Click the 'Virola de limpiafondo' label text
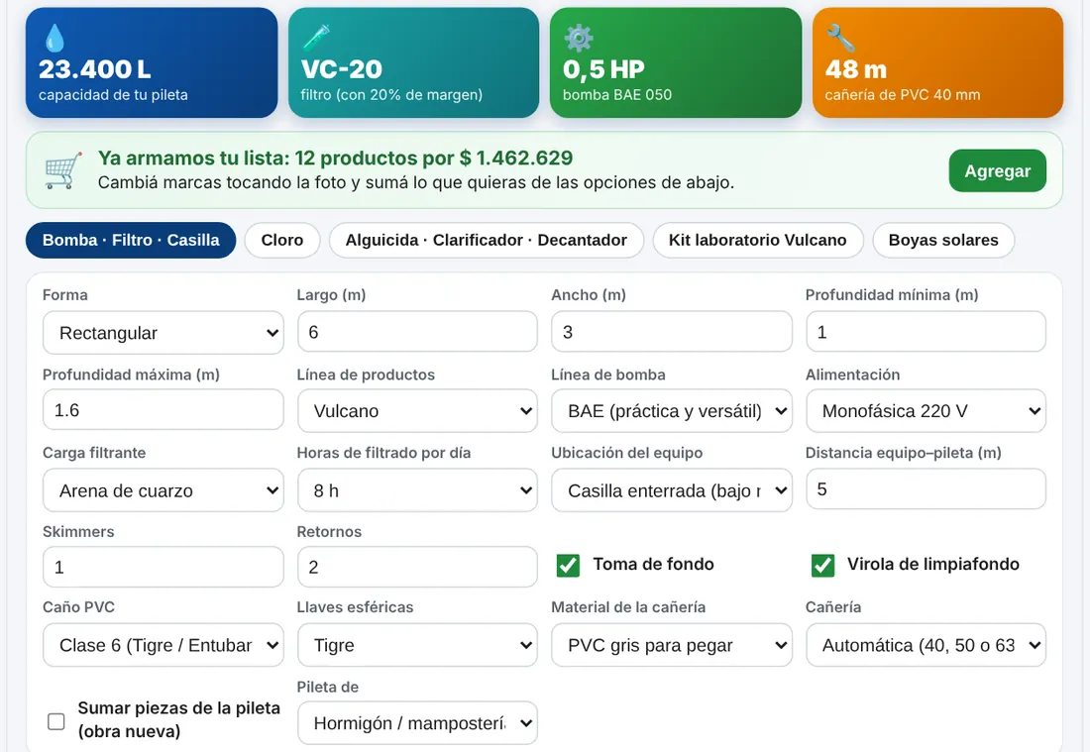1090x752 pixels. point(932,565)
